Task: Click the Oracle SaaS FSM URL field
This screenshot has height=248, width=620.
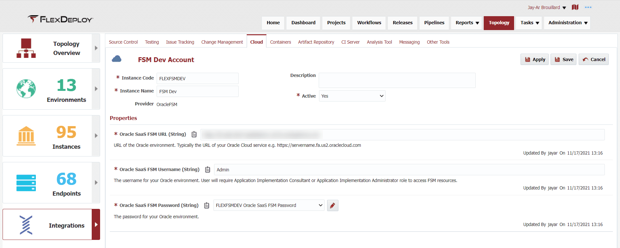Action: (403, 135)
